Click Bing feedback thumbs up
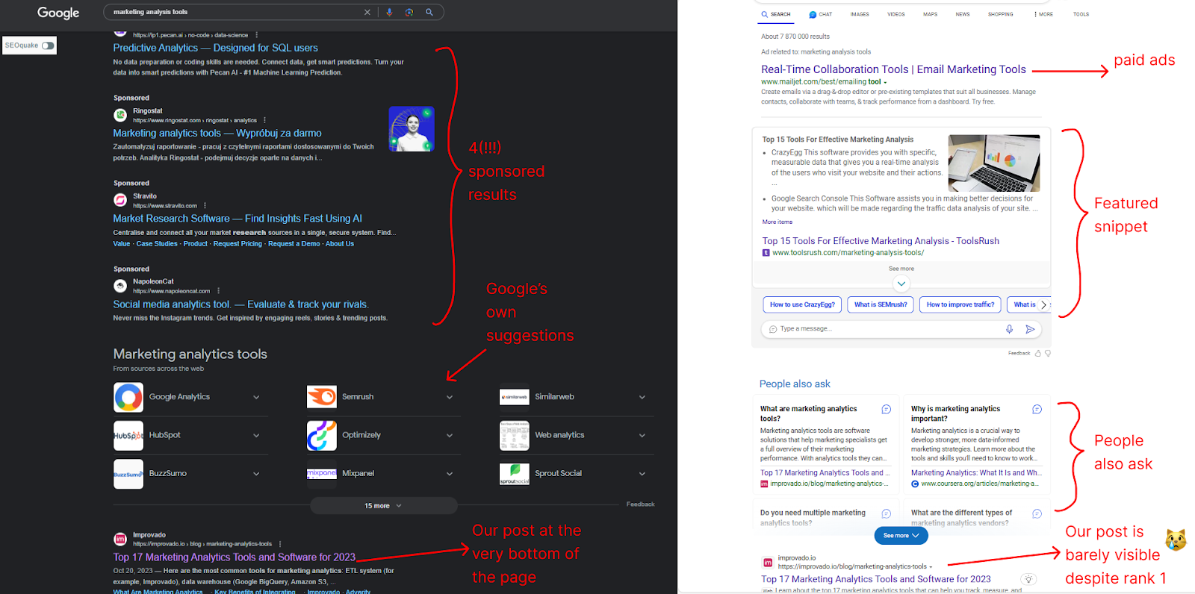Image resolution: width=1195 pixels, height=594 pixels. (1038, 353)
